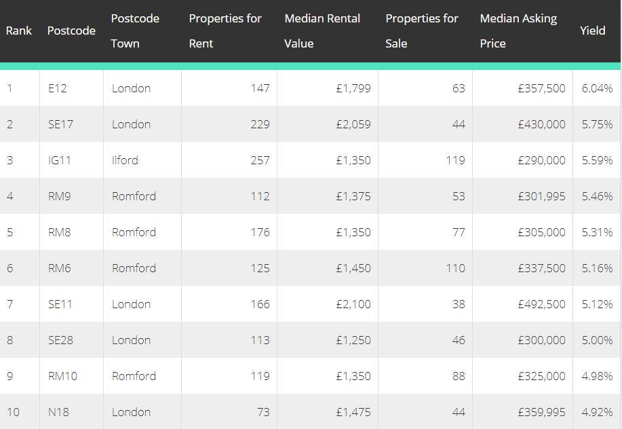This screenshot has width=622, height=429.
Task: Click the 4.98% yield value
Action: (597, 376)
